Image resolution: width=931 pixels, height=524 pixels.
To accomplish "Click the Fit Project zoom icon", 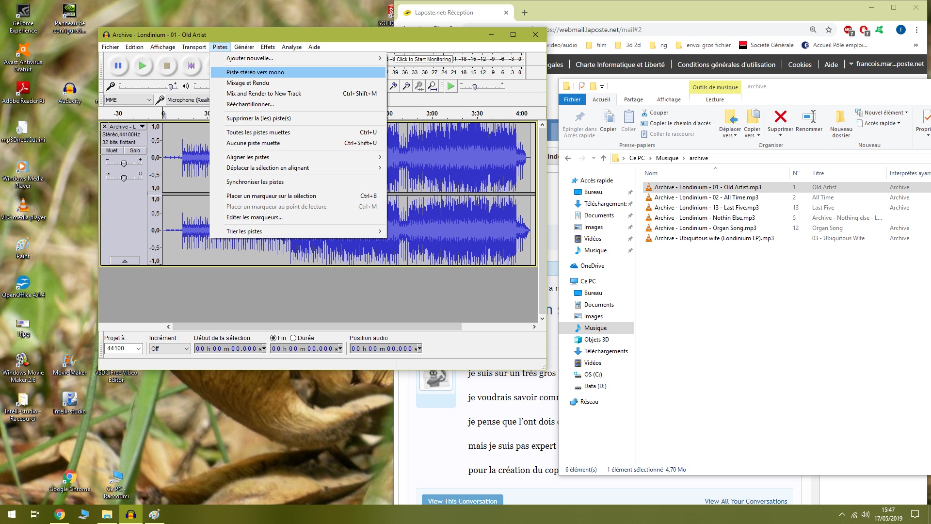I will pyautogui.click(x=432, y=86).
